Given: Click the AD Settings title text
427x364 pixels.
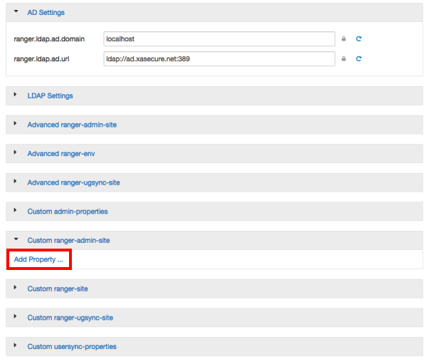Looking at the screenshot, I should (46, 12).
